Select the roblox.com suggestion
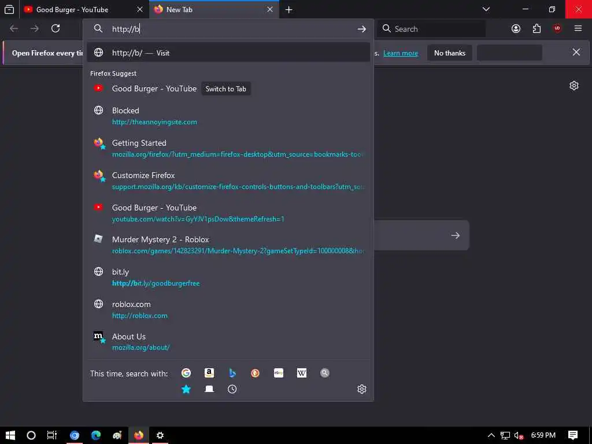 228,310
